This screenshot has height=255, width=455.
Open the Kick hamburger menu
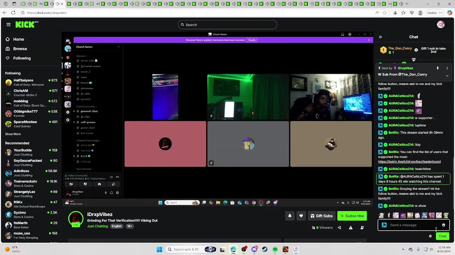click(8, 24)
